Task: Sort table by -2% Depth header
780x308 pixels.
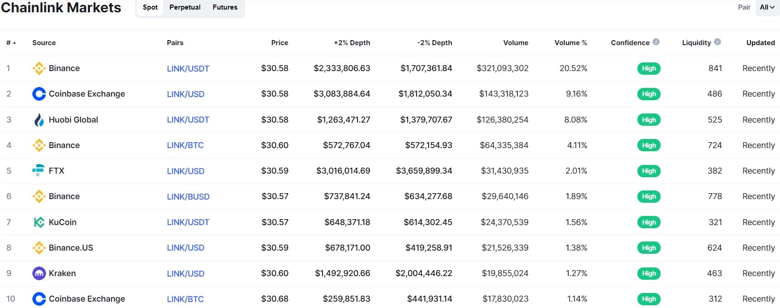Action: pos(435,43)
